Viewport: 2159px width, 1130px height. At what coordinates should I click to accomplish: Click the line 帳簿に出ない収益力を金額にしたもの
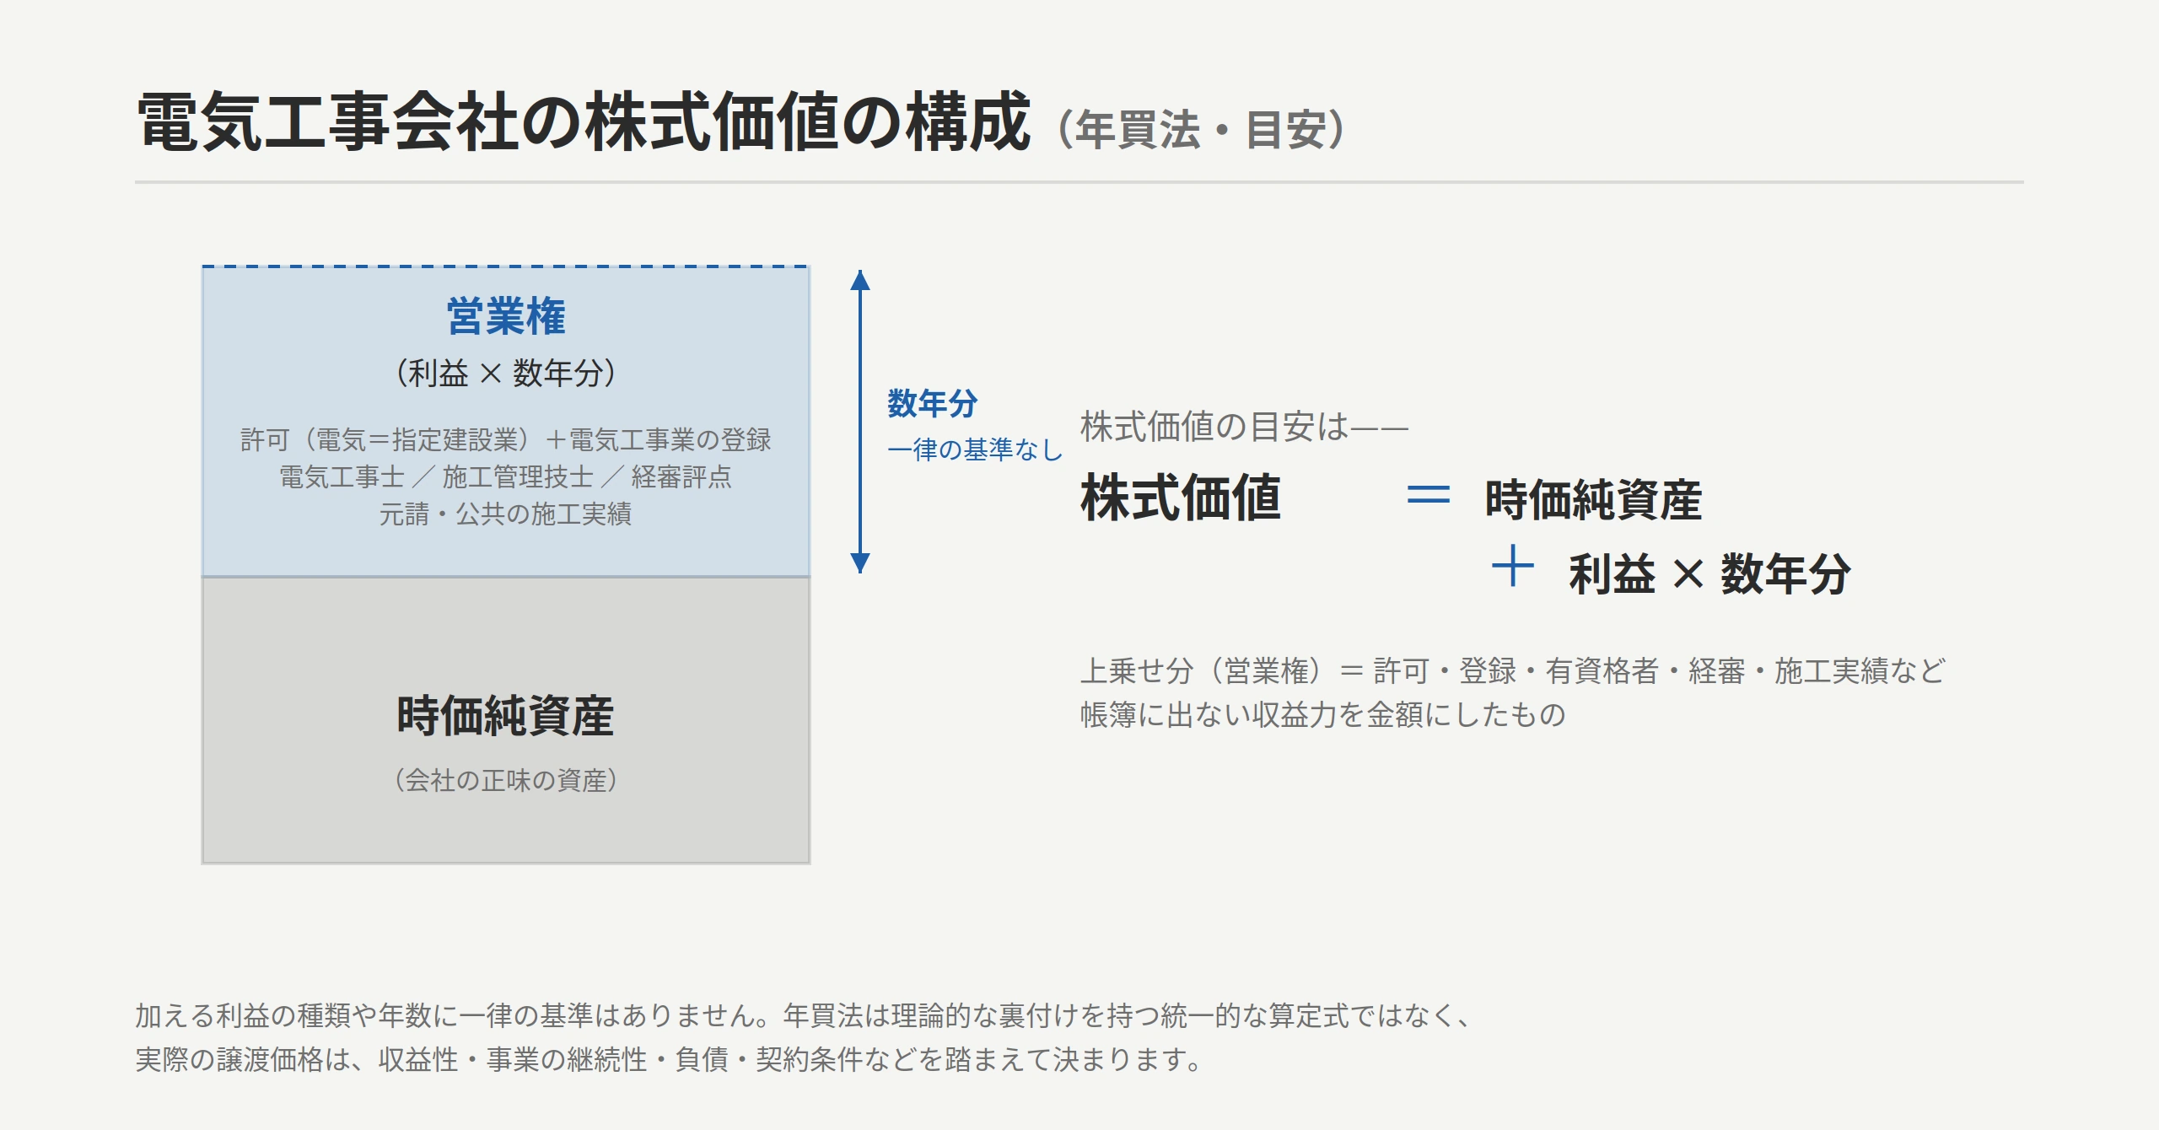pyautogui.click(x=1323, y=715)
